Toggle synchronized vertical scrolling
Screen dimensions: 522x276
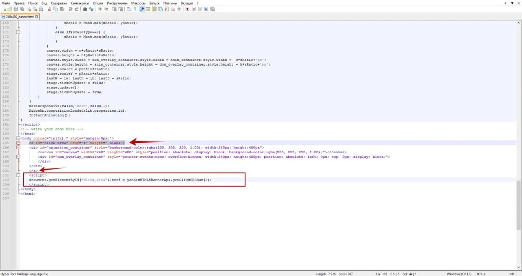pos(114,9)
